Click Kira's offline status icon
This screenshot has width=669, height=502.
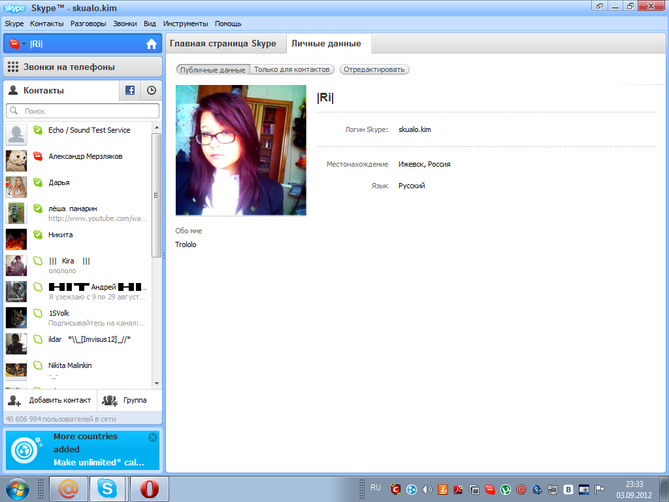point(38,261)
